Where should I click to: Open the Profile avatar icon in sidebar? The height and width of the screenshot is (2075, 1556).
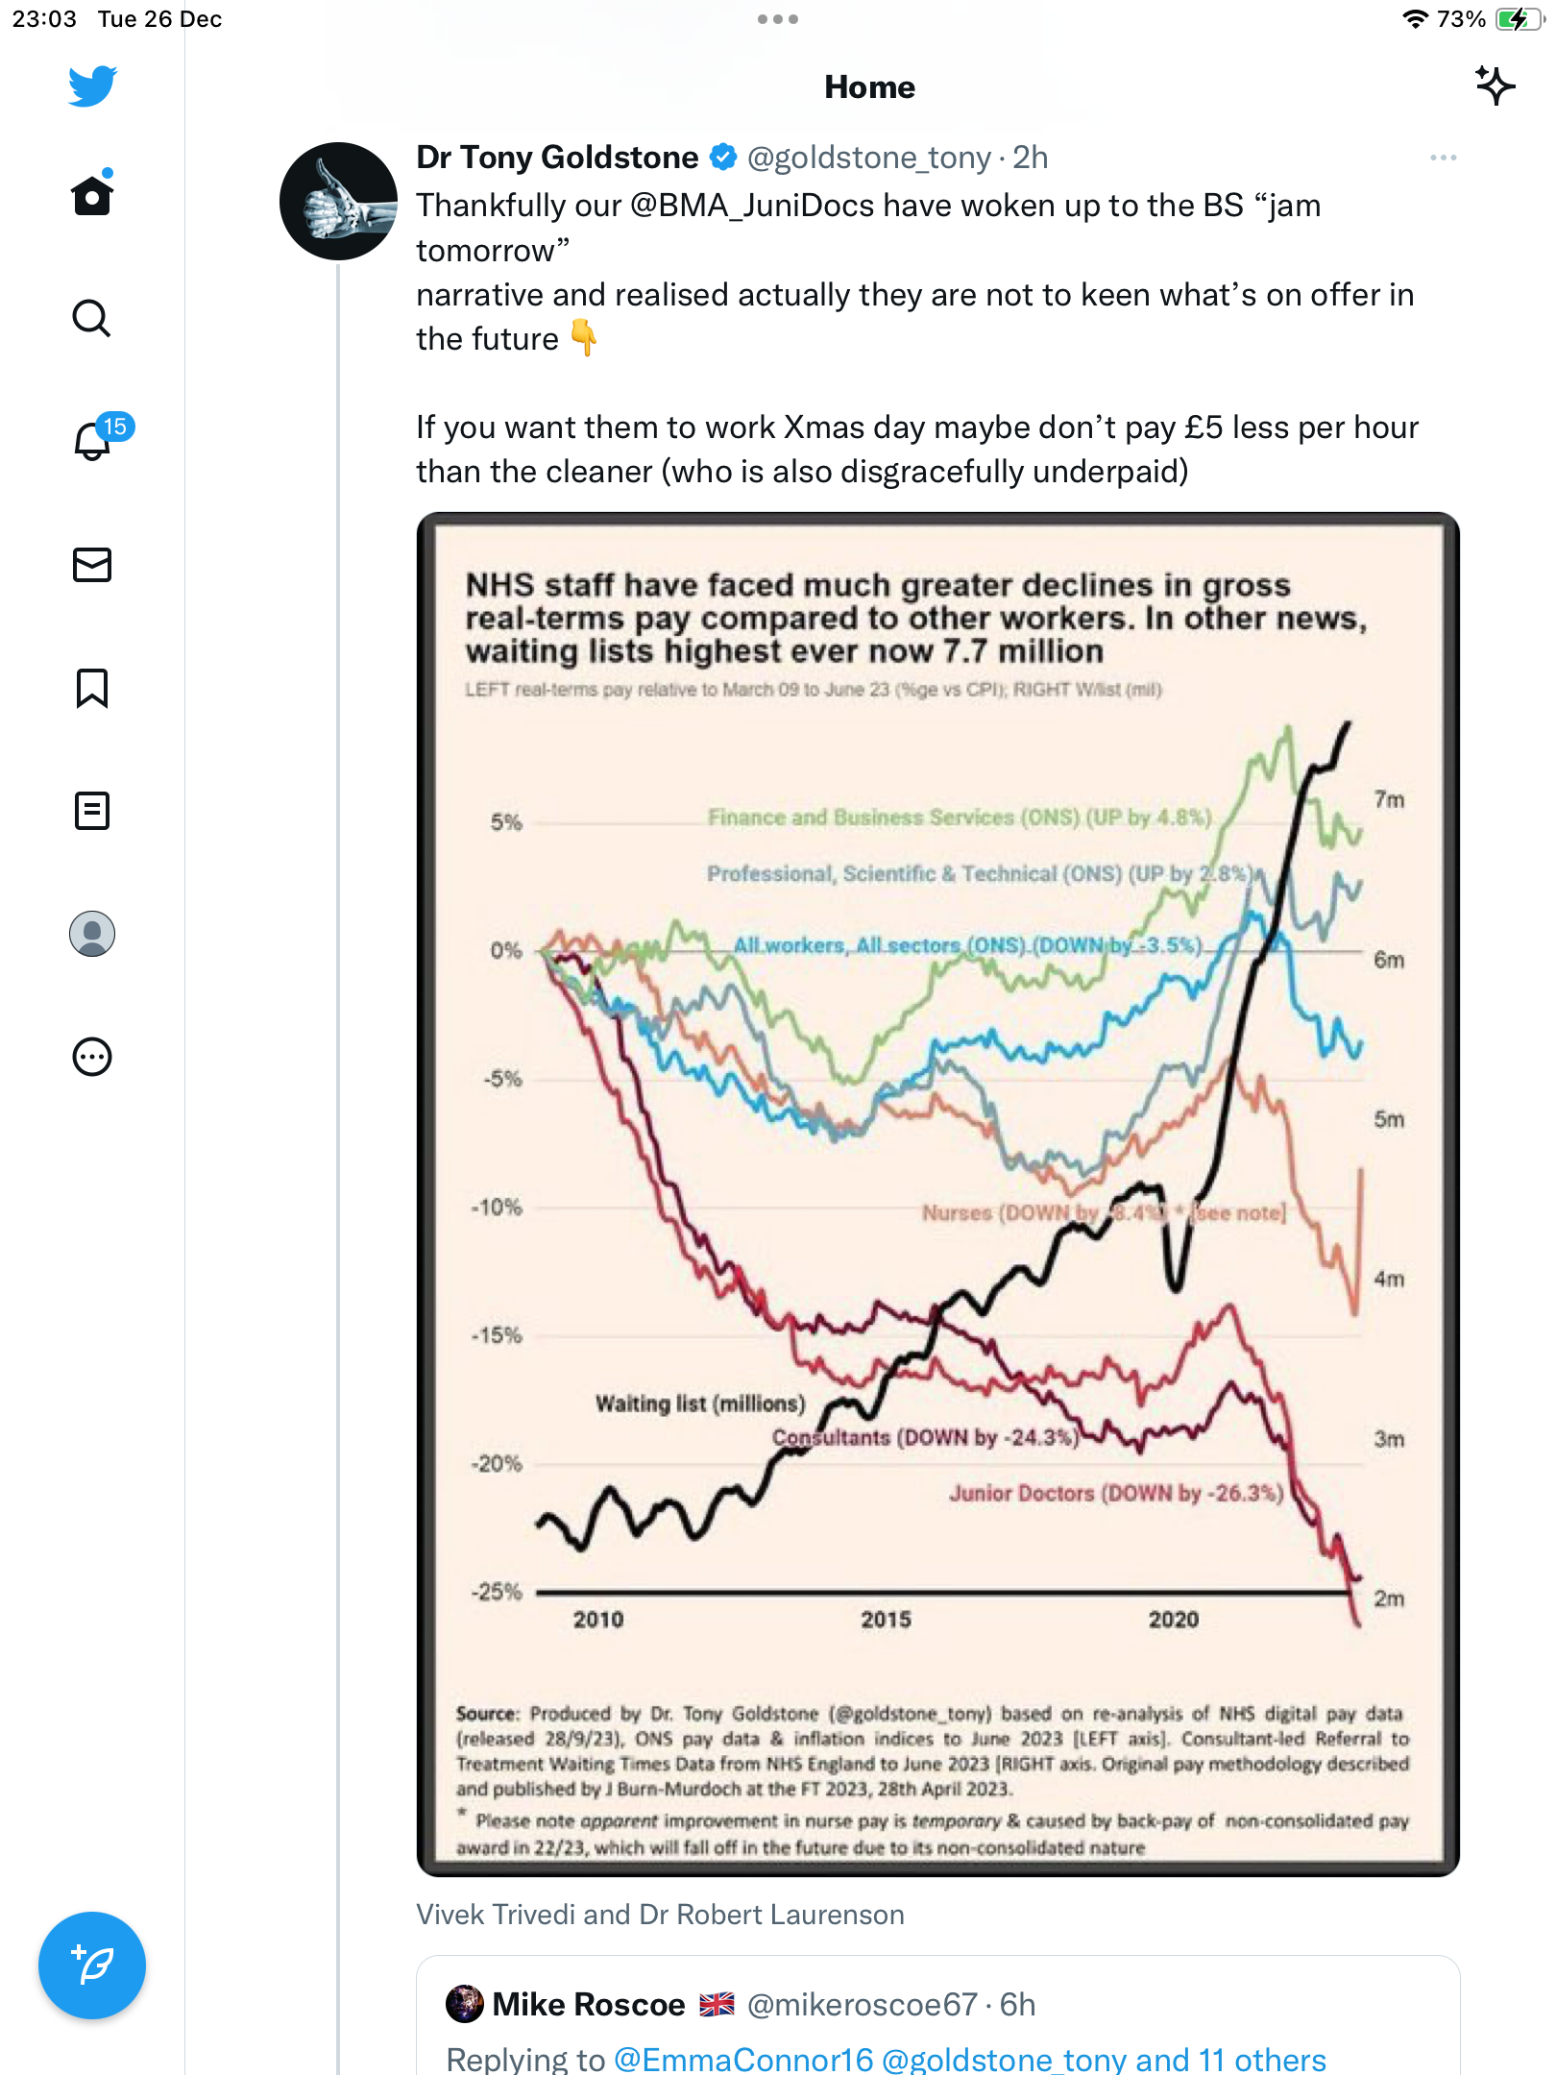tap(92, 934)
